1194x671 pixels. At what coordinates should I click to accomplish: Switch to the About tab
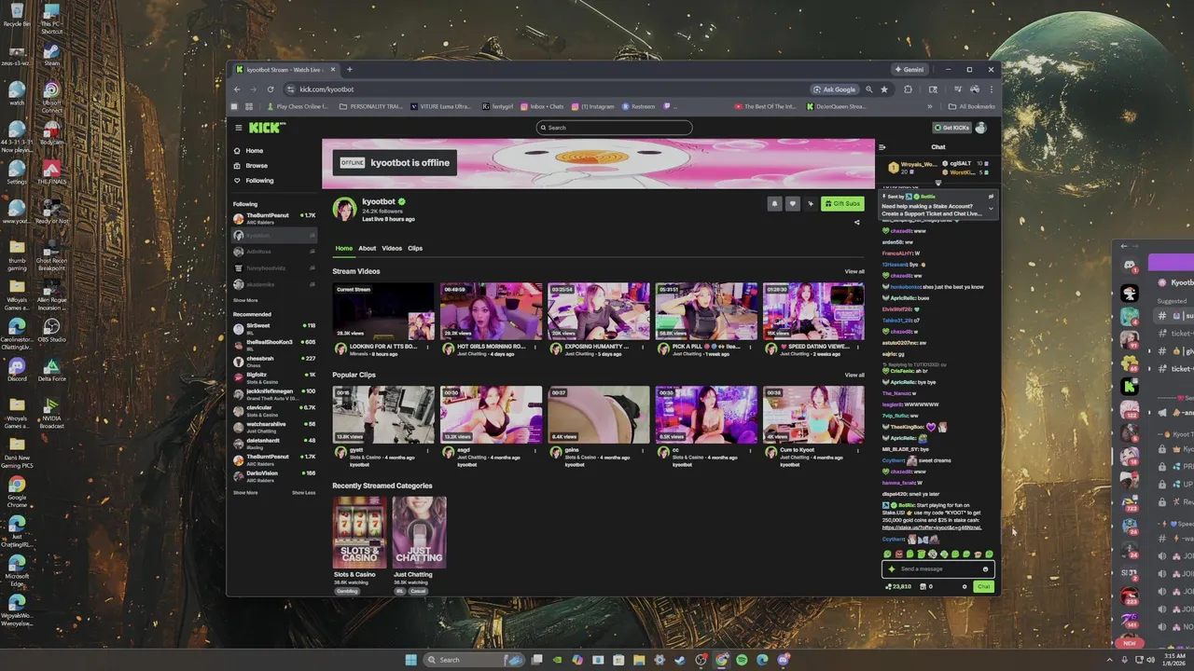click(368, 248)
